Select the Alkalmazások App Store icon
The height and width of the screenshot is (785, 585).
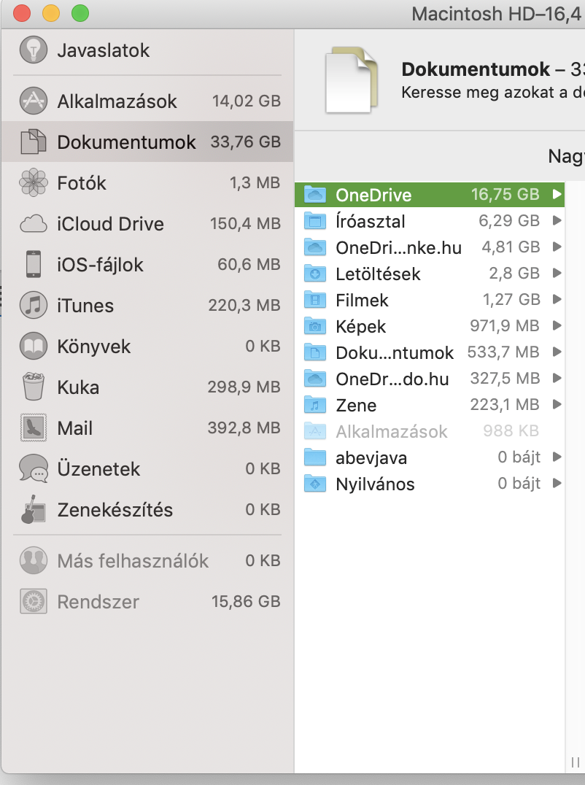(34, 101)
